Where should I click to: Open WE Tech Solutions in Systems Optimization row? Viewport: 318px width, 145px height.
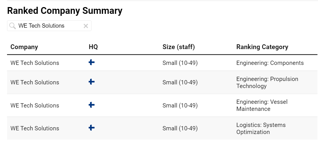35,128
